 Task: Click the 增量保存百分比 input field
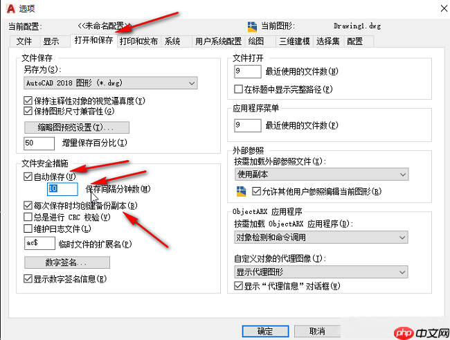point(39,143)
